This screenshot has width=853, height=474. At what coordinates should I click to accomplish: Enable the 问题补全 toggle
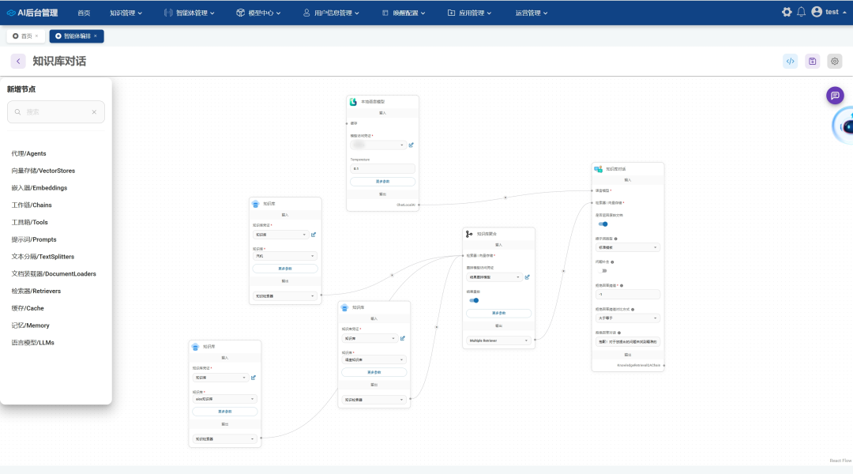coord(603,270)
